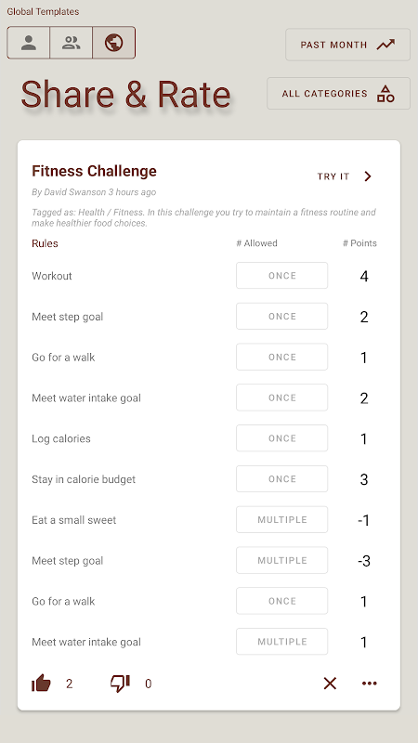Open the Fitness Challenge title
This screenshot has height=743, width=418.
pos(95,171)
